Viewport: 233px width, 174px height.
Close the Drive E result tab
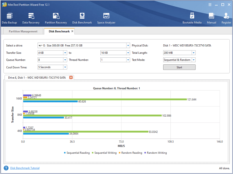(71, 77)
